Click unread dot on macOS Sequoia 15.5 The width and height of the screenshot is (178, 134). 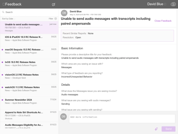[2, 50]
